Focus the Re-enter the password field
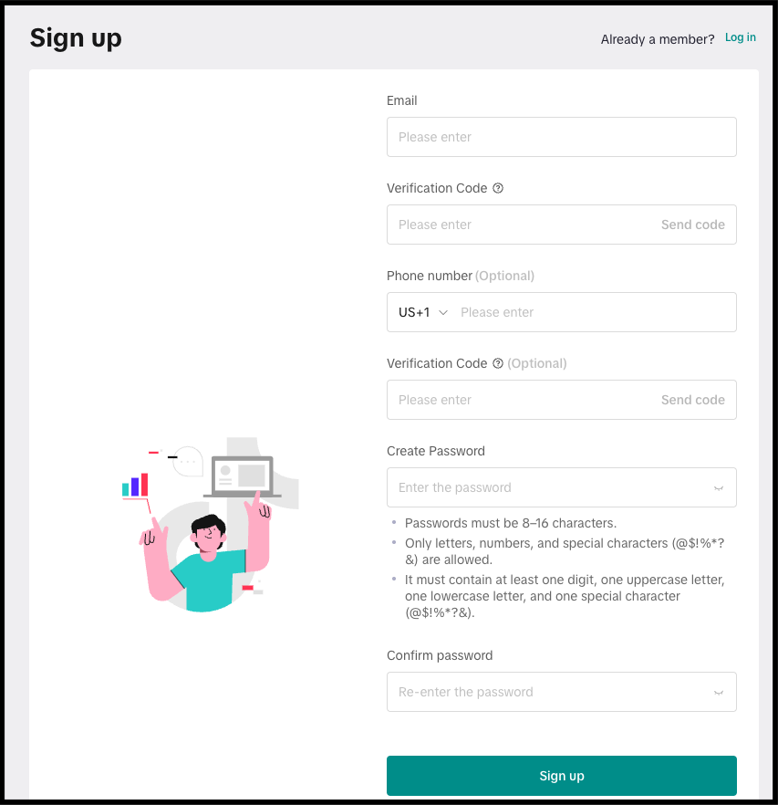778x805 pixels. tap(547, 692)
